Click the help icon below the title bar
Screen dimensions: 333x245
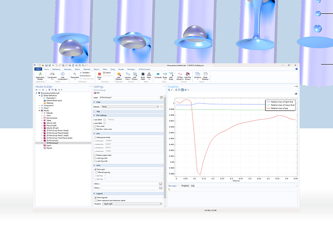tap(296, 69)
